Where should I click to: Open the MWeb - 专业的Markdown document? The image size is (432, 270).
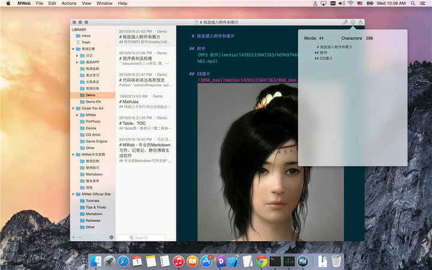[145, 151]
